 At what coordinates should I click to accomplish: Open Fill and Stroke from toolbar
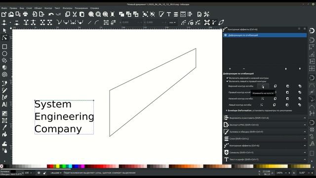(161, 14)
